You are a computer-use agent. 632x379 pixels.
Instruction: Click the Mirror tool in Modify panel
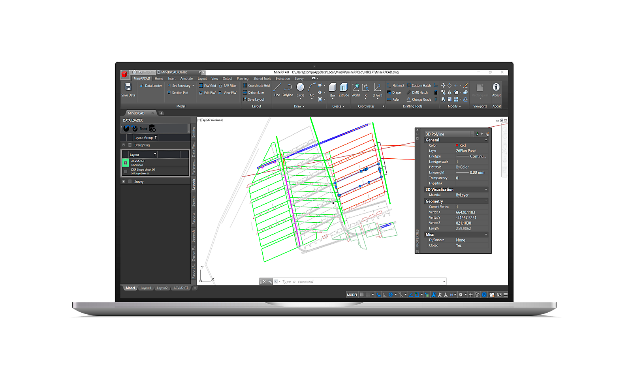(x=450, y=92)
